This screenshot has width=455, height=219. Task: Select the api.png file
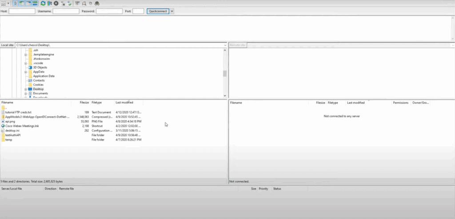[72, 121]
